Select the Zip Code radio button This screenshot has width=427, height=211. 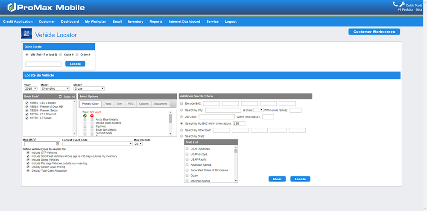181,117
